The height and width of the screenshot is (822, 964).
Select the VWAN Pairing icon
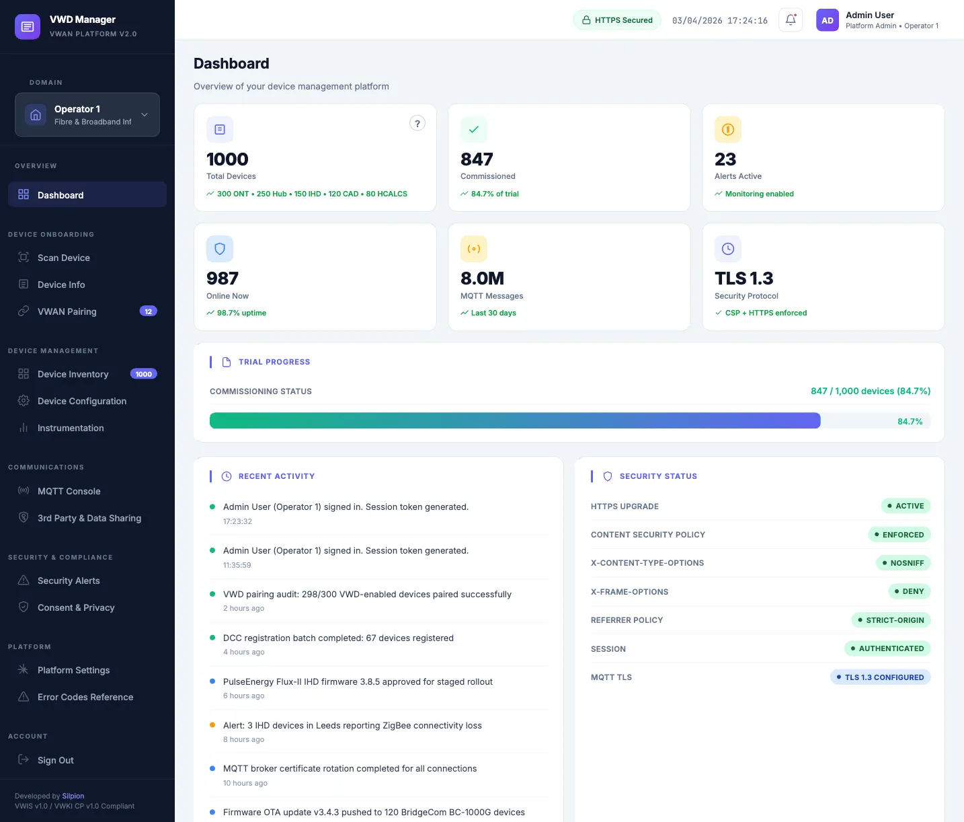(x=23, y=311)
